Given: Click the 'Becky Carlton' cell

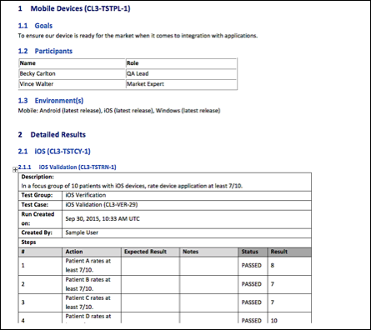Looking at the screenshot, I should click(x=72, y=73).
